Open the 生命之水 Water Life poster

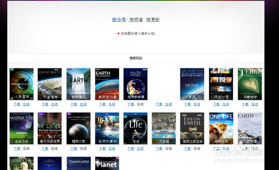(x=21, y=128)
